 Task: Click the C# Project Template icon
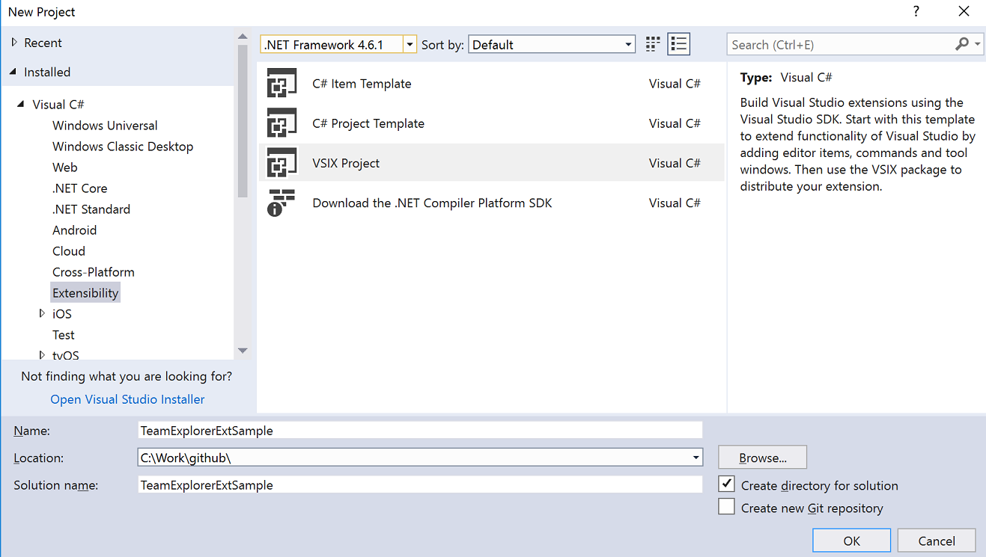282,123
